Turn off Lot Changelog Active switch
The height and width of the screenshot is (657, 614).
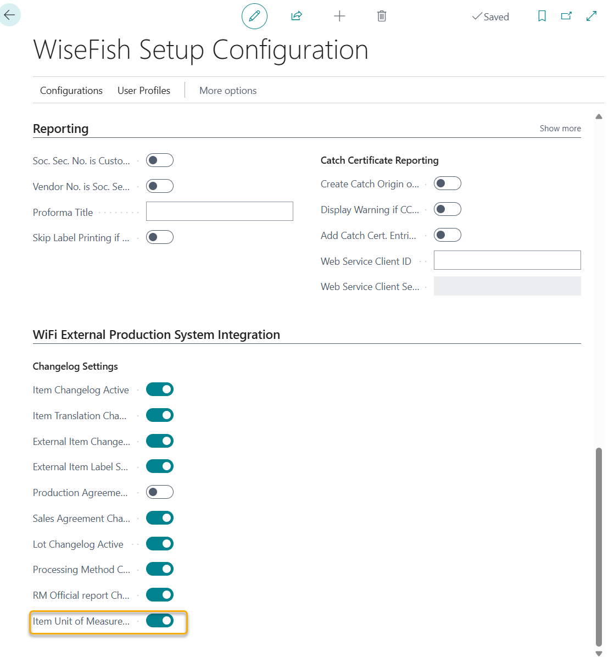160,544
